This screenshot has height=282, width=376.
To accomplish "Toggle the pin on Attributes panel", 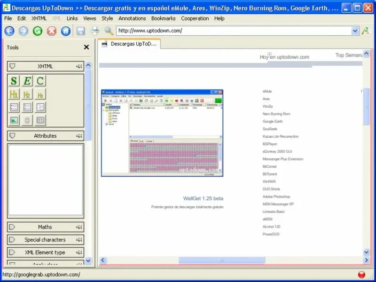I will (x=79, y=136).
